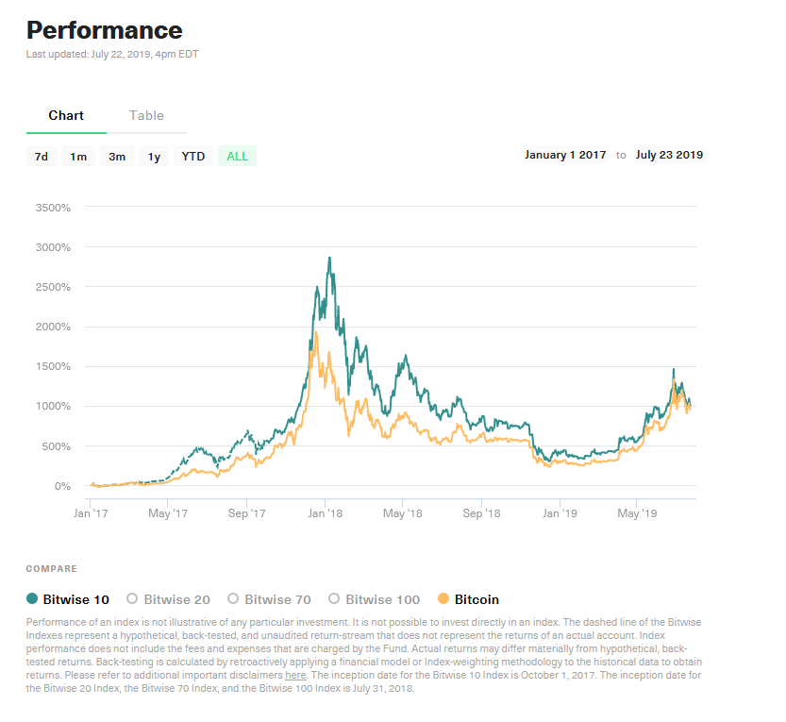This screenshot has width=786, height=722.
Task: Click the orange Bitcoin color dot
Action: (x=444, y=598)
